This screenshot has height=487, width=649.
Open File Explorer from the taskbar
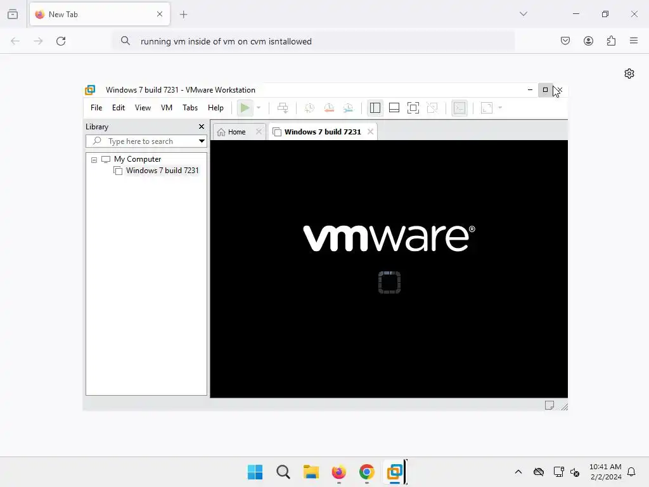[311, 472]
